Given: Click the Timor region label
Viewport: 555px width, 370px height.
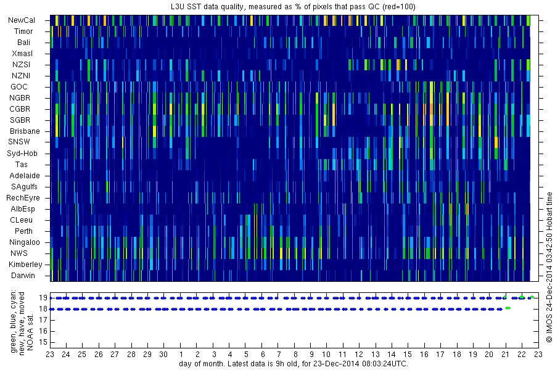Looking at the screenshot, I should pyautogui.click(x=23, y=31).
